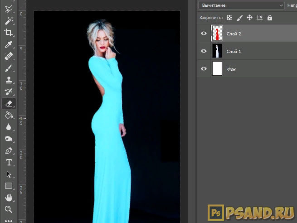Select the Hand tool
This screenshot has height=223, width=297.
[x=9, y=198]
